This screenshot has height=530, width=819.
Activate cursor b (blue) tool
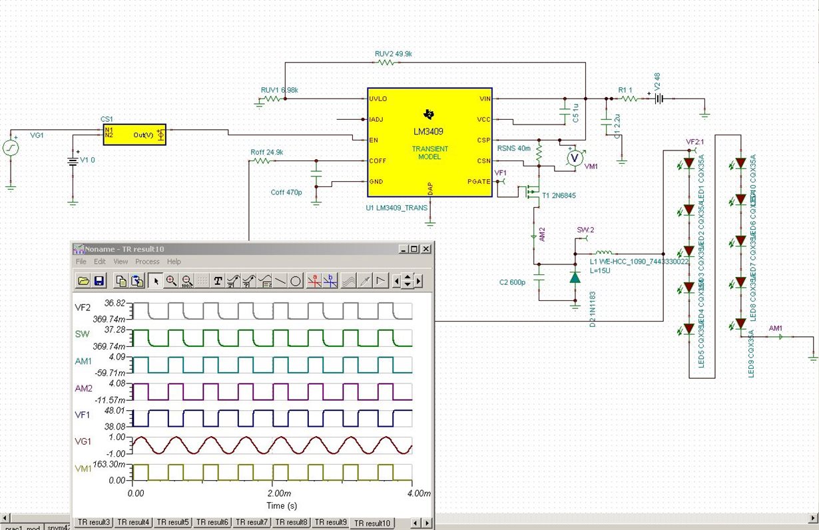330,281
